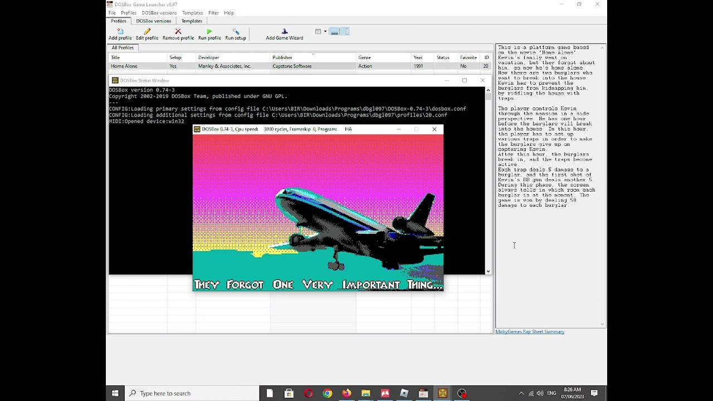This screenshot has height=401, width=713.
Task: Open the MobyGames Rap Sheet Summary link
Action: (530, 332)
